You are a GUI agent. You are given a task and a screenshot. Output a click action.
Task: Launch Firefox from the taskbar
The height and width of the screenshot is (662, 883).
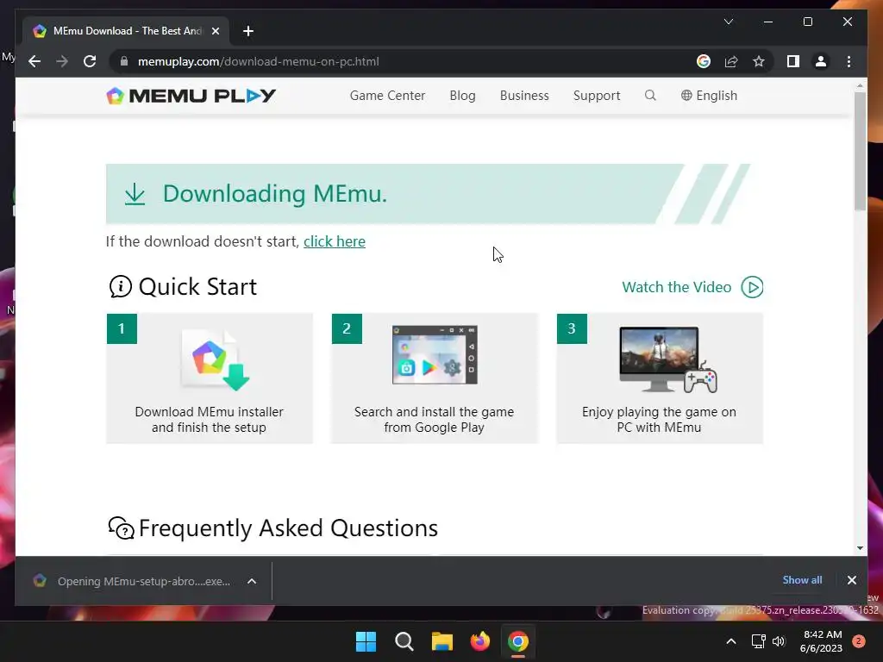tap(479, 641)
